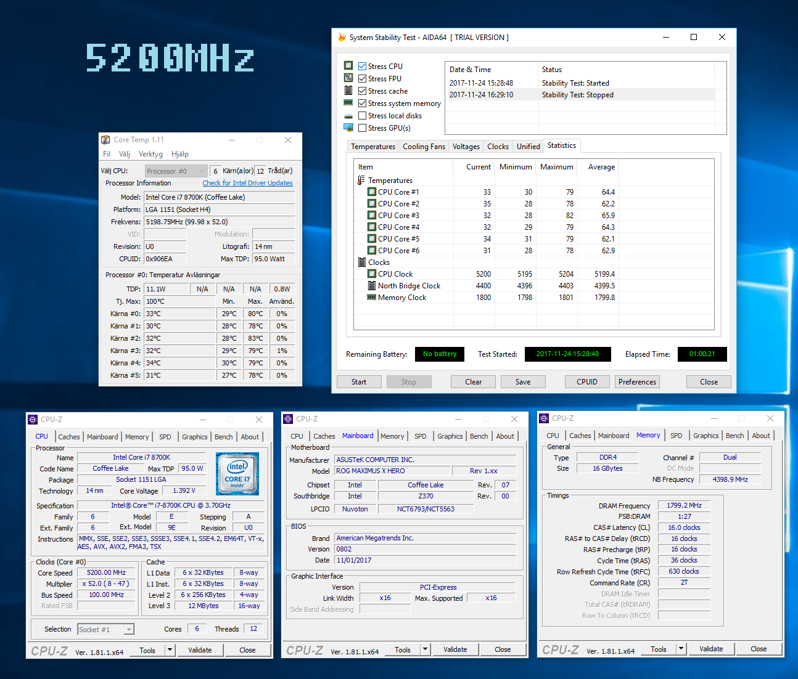Enable Stress local disks
The width and height of the screenshot is (798, 679).
pyautogui.click(x=363, y=115)
